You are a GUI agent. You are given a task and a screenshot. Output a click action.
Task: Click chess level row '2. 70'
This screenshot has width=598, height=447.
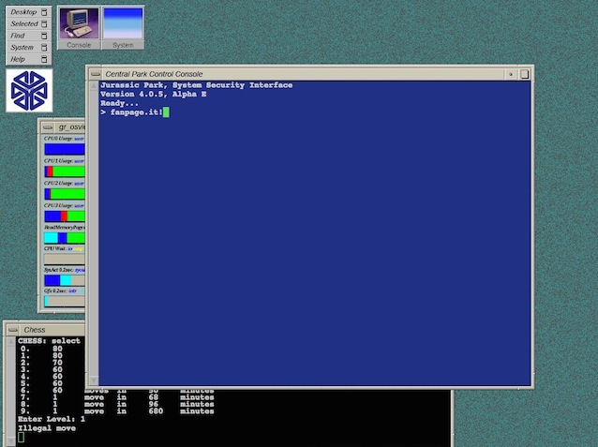(41, 363)
